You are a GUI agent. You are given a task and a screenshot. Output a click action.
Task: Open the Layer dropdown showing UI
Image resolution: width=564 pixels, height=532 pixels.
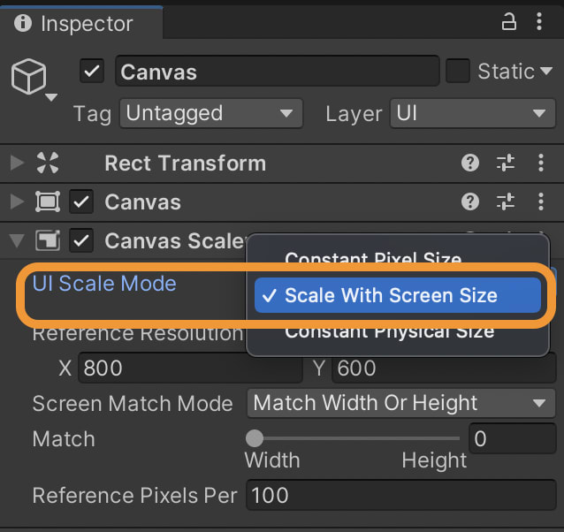click(473, 113)
